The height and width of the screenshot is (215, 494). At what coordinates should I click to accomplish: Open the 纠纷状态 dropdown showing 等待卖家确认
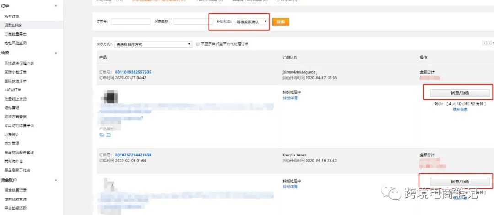[x=252, y=22]
